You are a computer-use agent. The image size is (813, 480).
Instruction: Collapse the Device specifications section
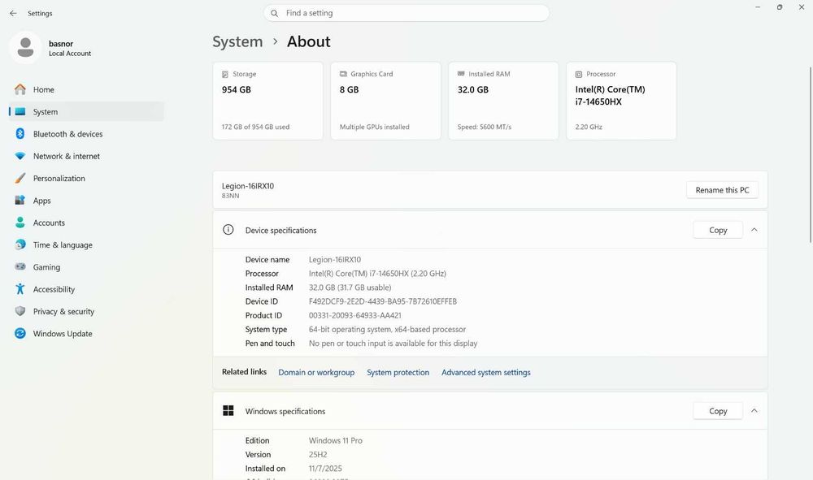[754, 230]
